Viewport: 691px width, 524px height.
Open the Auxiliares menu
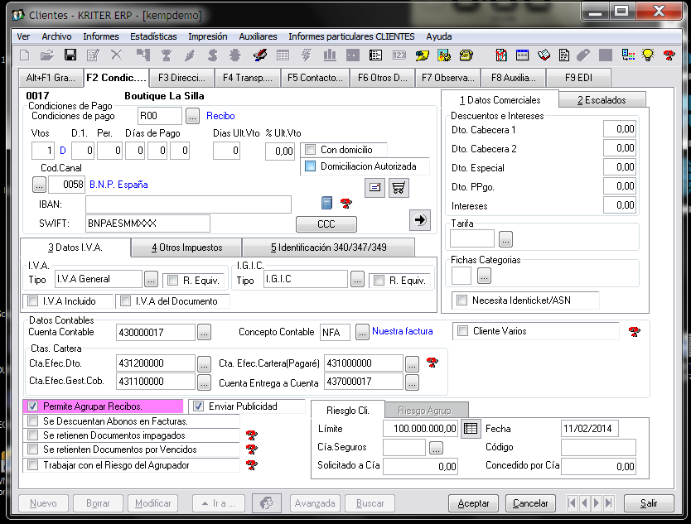pos(258,36)
